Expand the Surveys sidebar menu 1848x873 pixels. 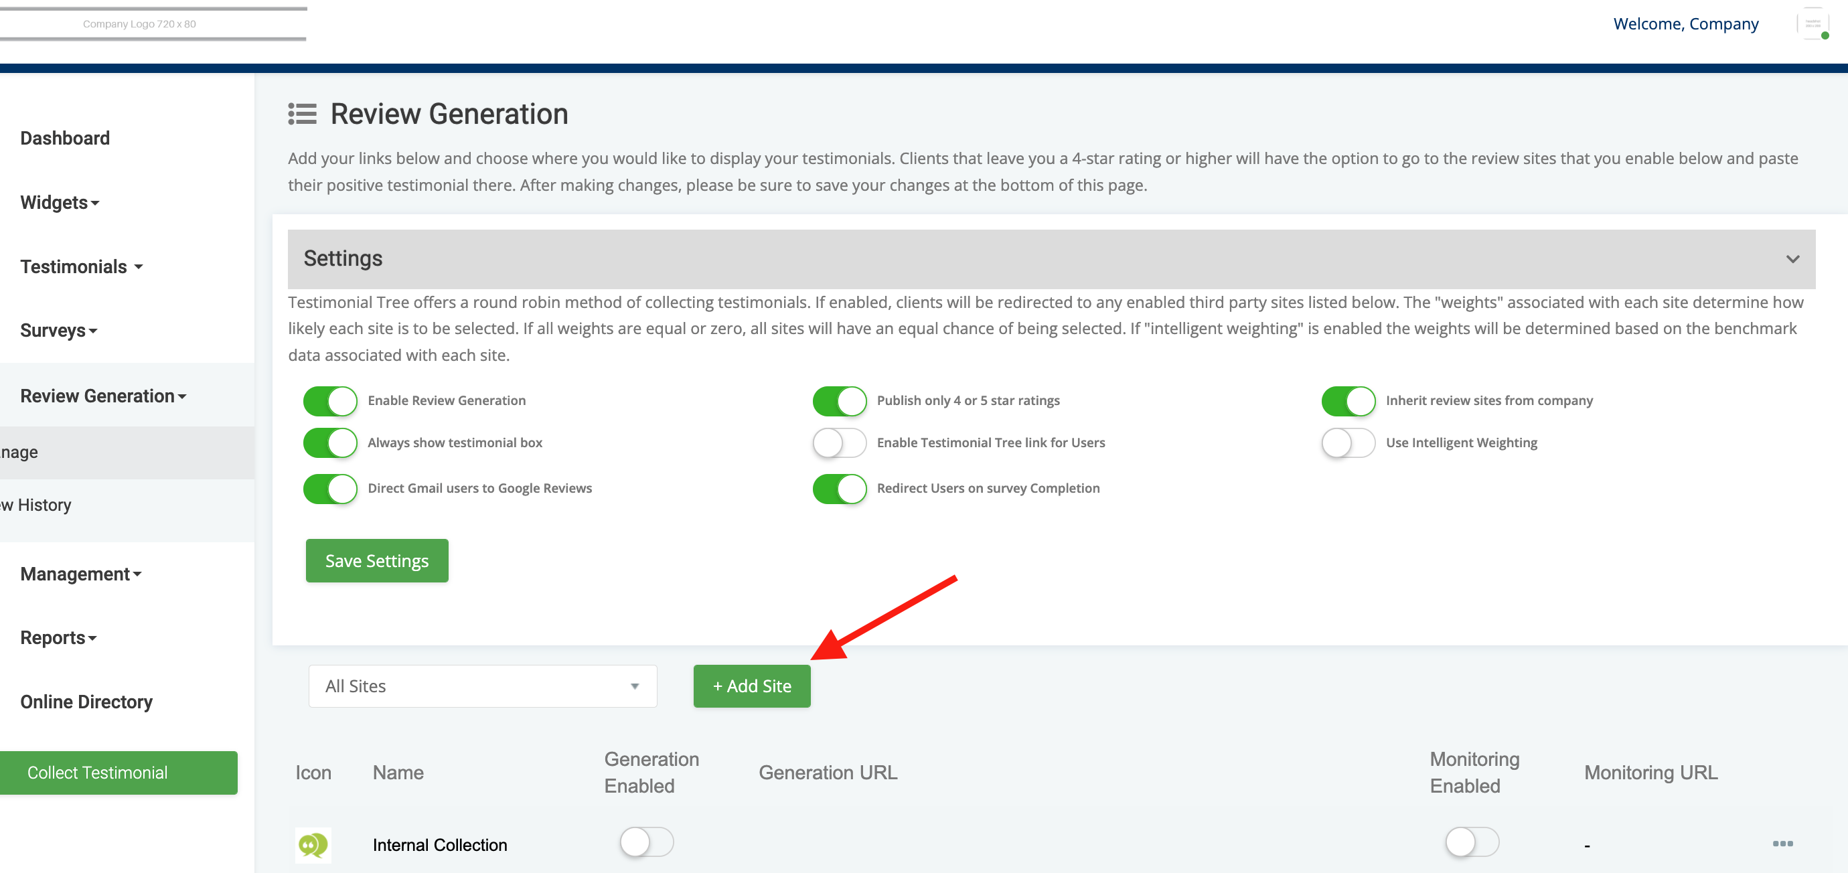[x=58, y=331]
